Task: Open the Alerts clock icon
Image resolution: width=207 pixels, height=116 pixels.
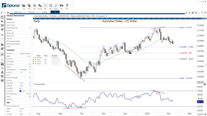Action: pyautogui.click(x=51, y=6)
